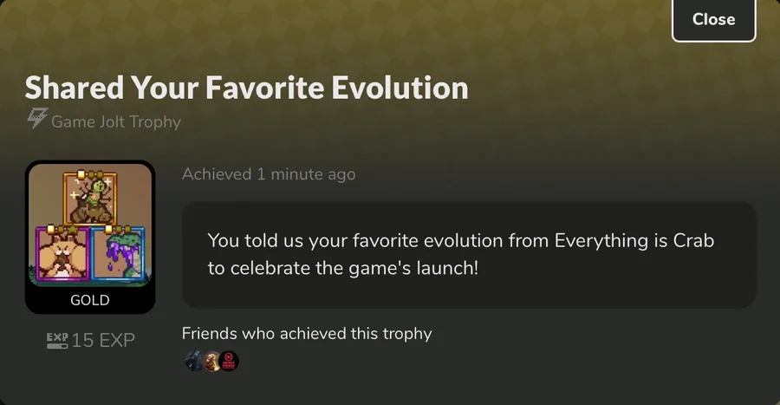Click the Game Jolt lightning bolt icon
This screenshot has height=405, width=780.
(x=37, y=119)
